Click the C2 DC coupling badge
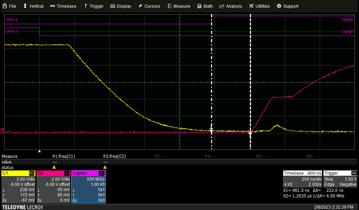 [67, 173]
